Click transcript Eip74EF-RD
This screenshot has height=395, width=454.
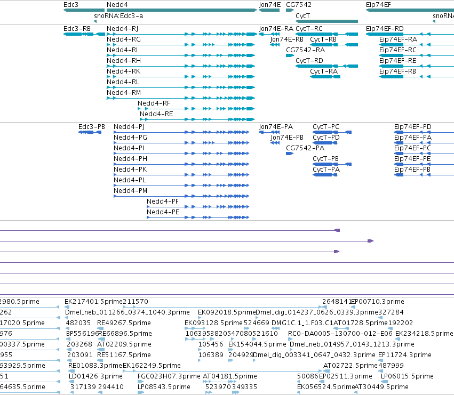click(410, 34)
